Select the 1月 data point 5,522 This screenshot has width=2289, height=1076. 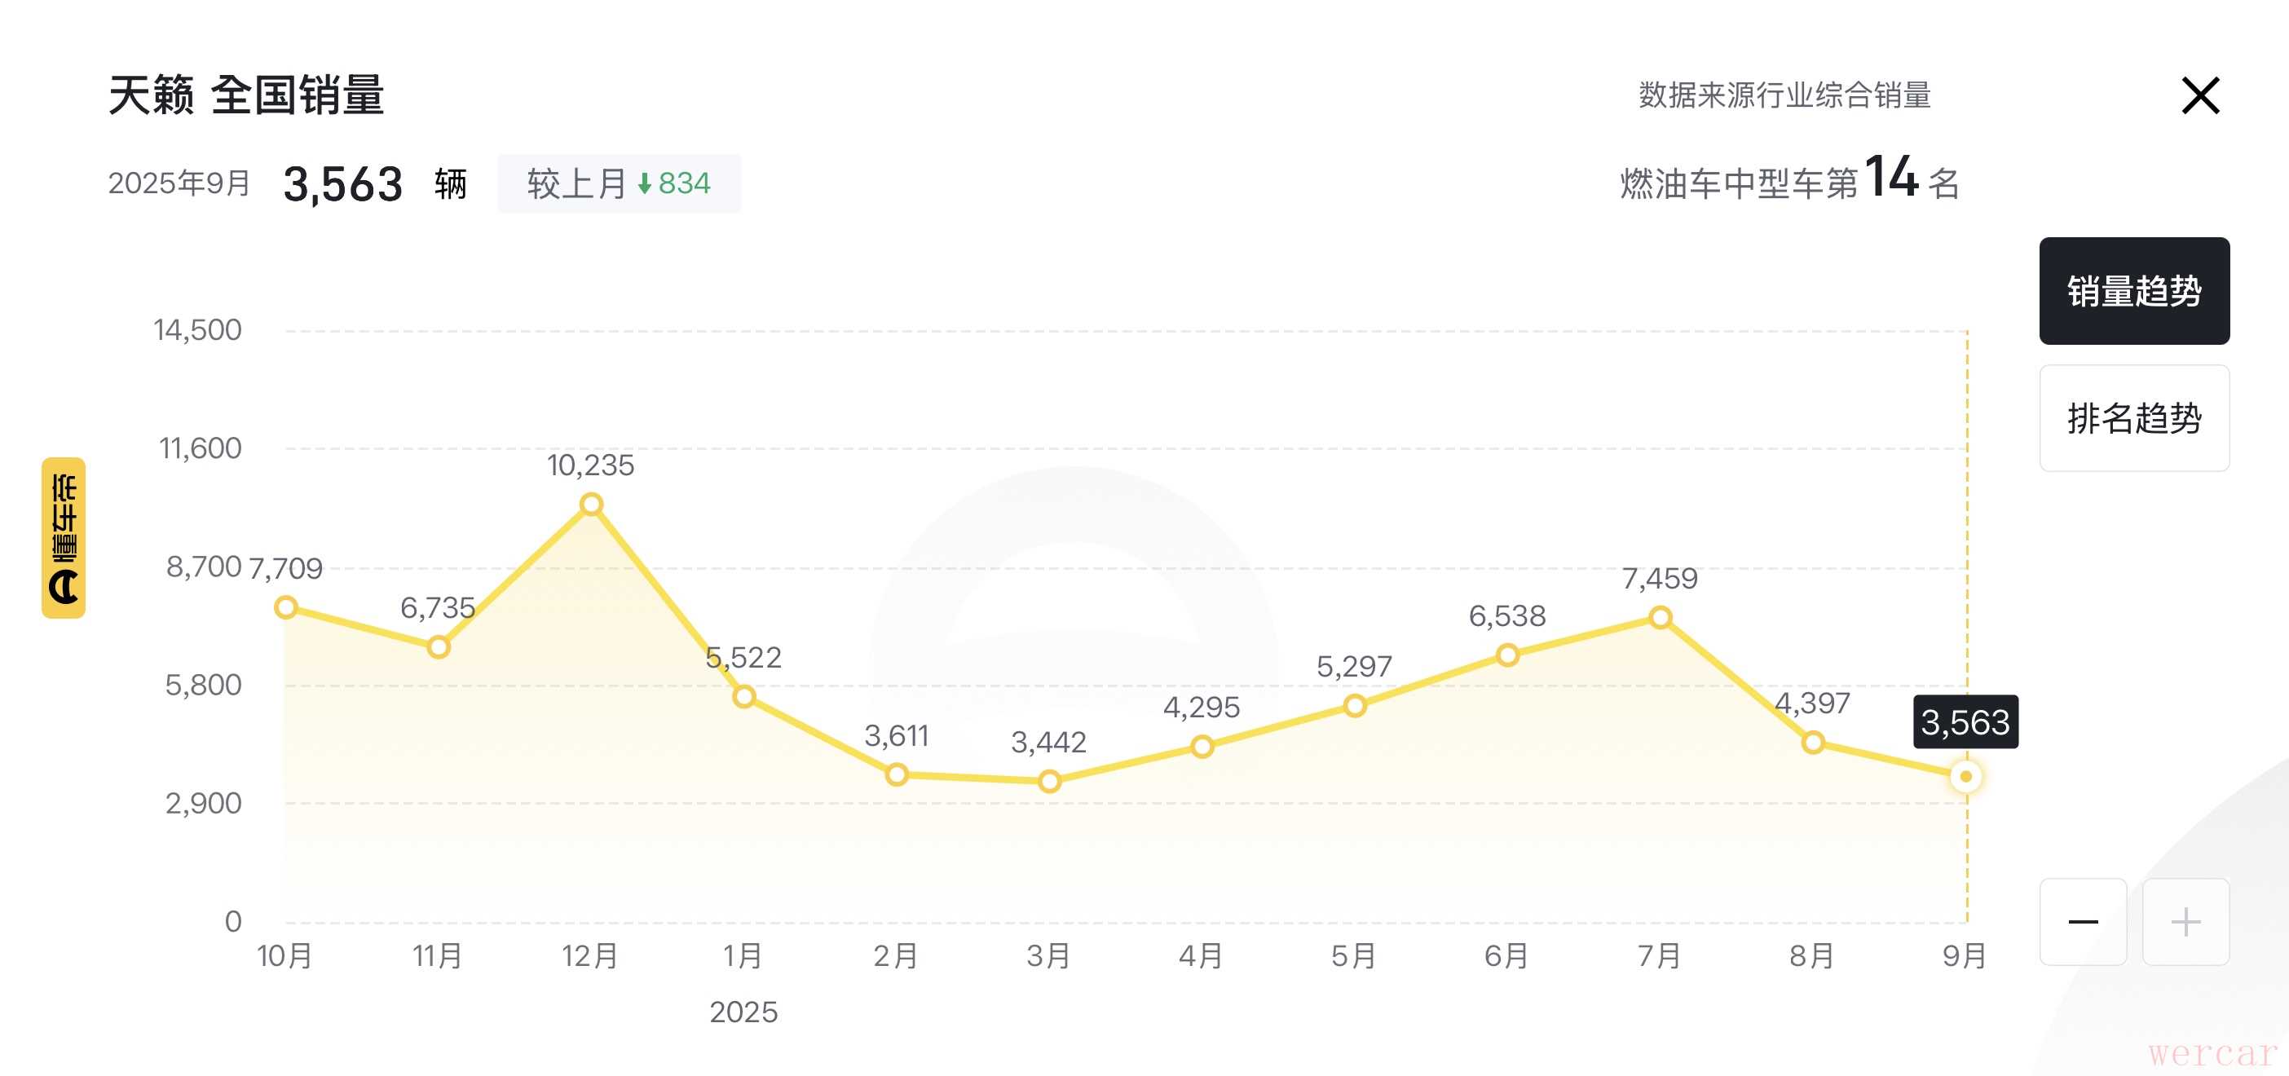[x=743, y=697]
